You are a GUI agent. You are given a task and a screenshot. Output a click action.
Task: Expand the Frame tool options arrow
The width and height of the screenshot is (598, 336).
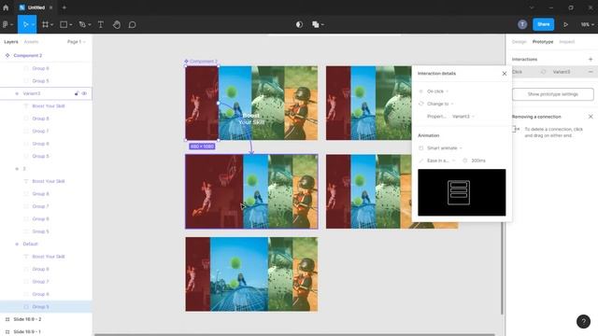(52, 25)
